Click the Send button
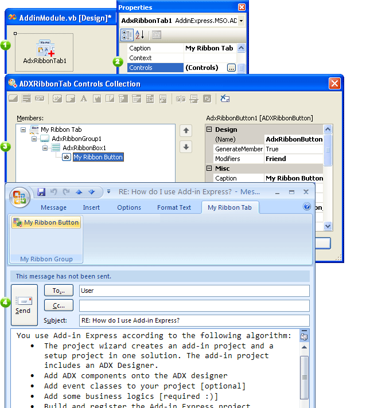This screenshot has width=370, height=408. (24, 305)
